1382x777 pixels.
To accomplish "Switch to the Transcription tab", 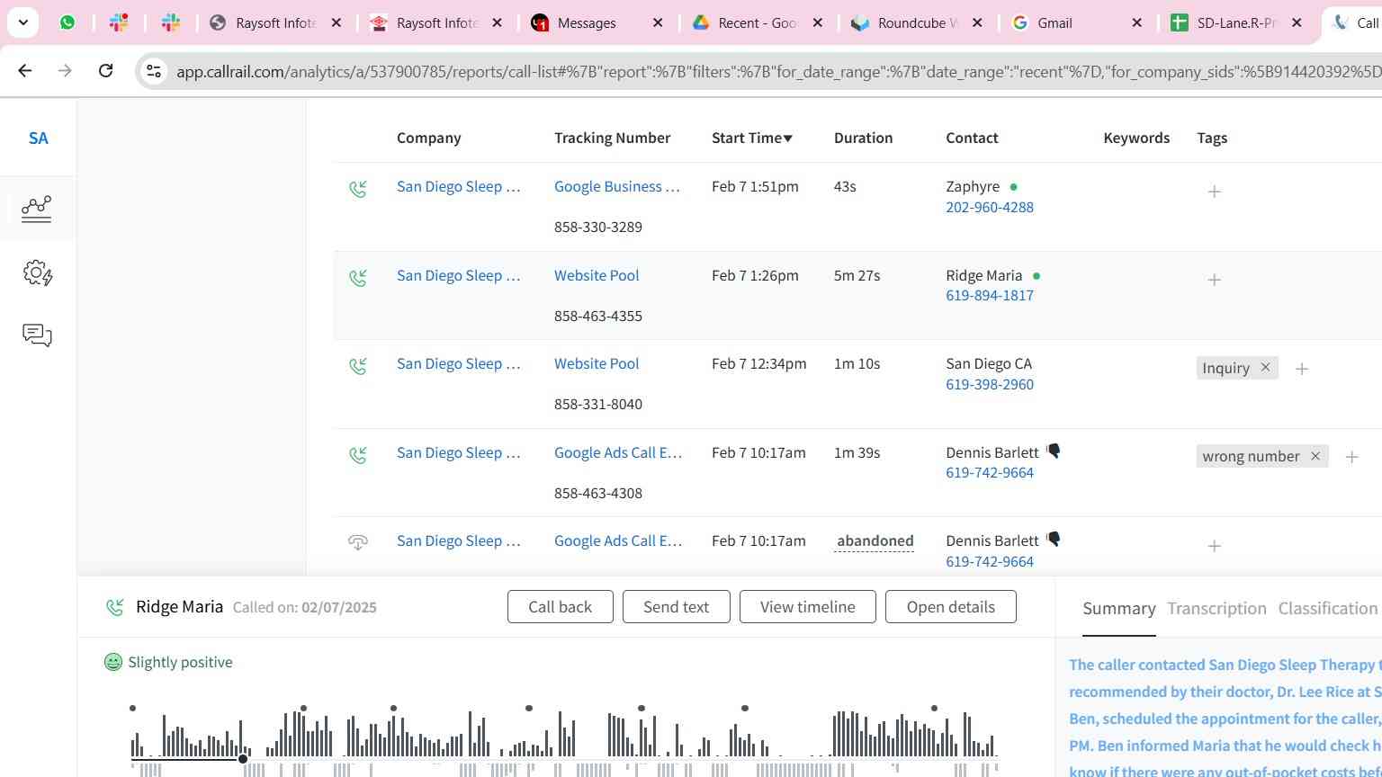I will (x=1216, y=609).
